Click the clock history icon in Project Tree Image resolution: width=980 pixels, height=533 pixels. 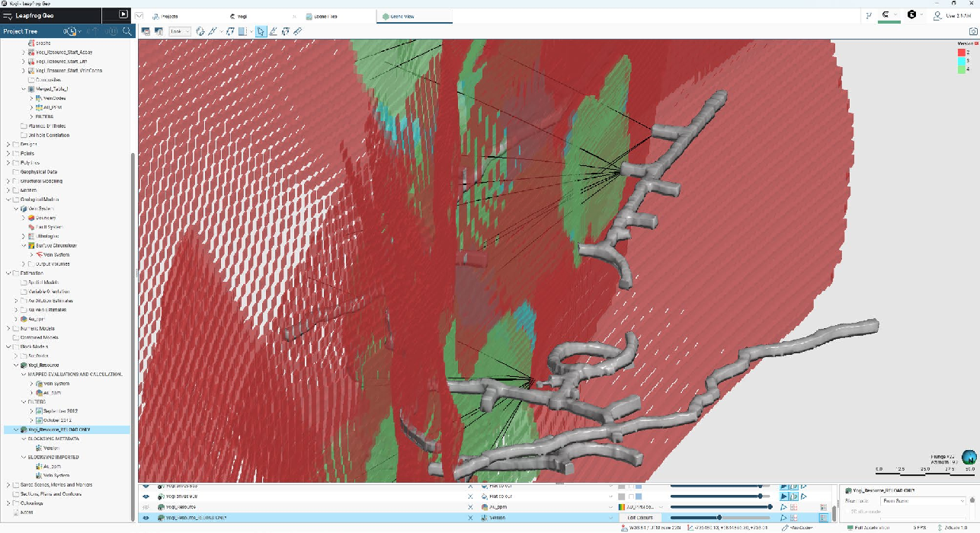[70, 31]
